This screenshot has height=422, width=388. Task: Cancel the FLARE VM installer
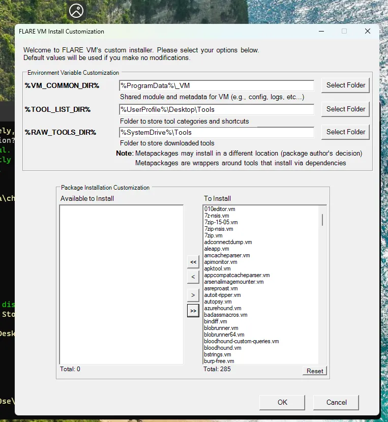point(336,402)
